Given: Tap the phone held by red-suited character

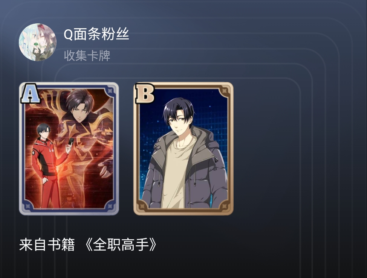Looking at the screenshot, I should tap(71, 142).
